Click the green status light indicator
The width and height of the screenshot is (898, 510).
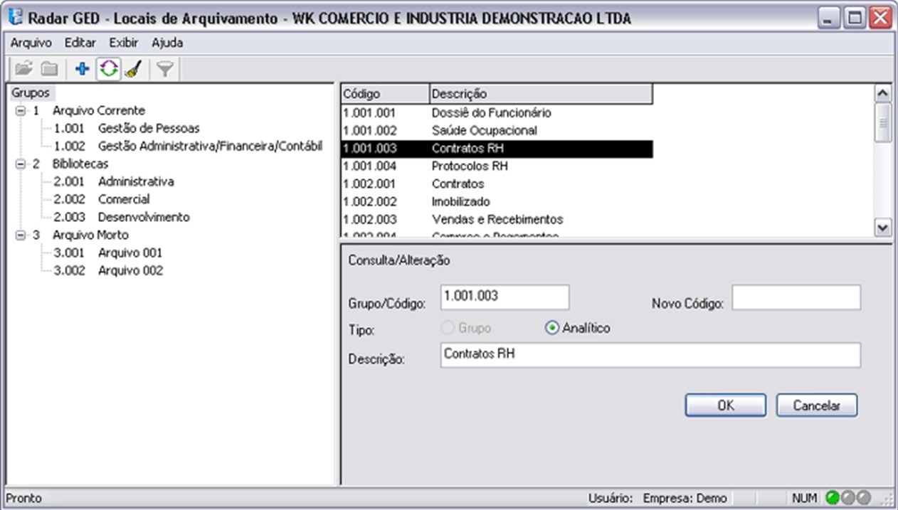pos(832,498)
